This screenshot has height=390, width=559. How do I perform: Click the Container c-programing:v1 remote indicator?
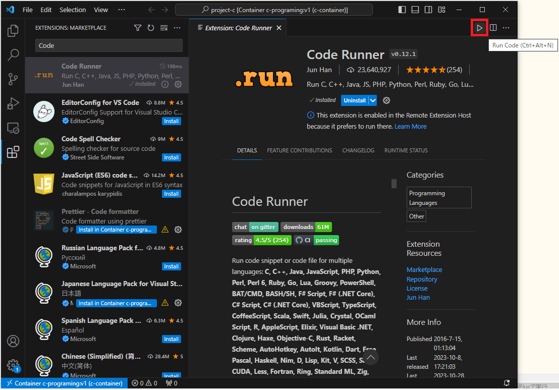[x=65, y=383]
